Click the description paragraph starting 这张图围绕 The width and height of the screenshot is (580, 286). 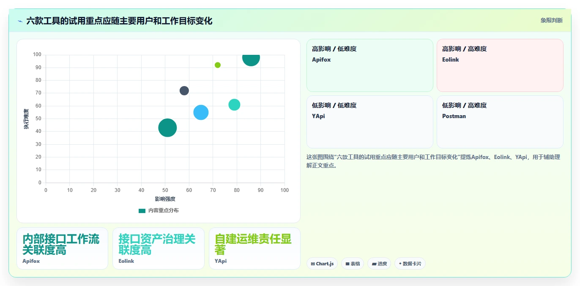pyautogui.click(x=433, y=161)
